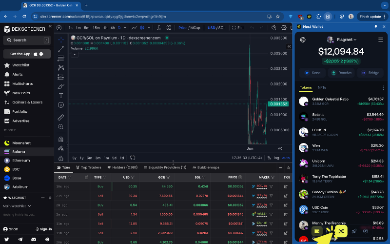This screenshot has width=390, height=244.
Task: Click the Full screen chart button
Action: click(237, 28)
